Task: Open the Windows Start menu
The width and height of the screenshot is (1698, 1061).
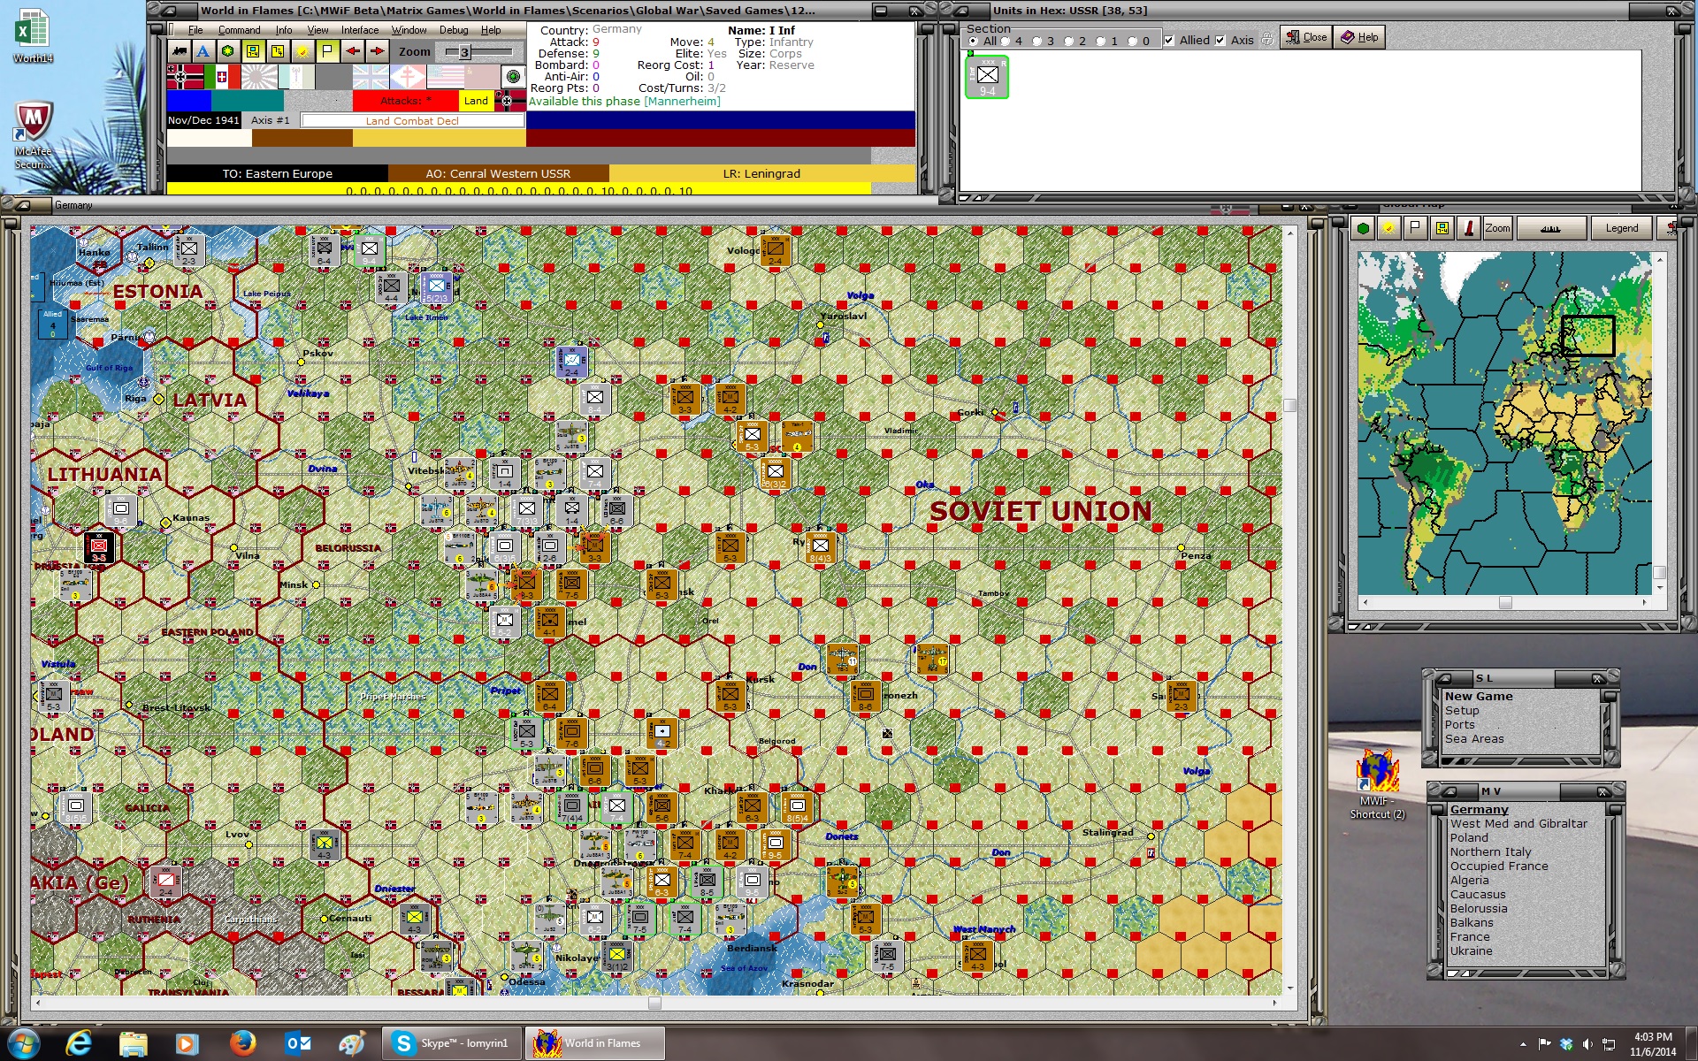Action: [x=24, y=1043]
